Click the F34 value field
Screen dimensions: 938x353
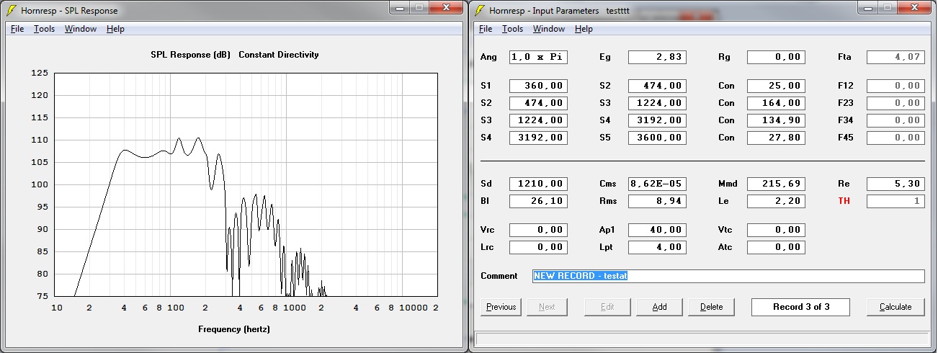coord(895,120)
